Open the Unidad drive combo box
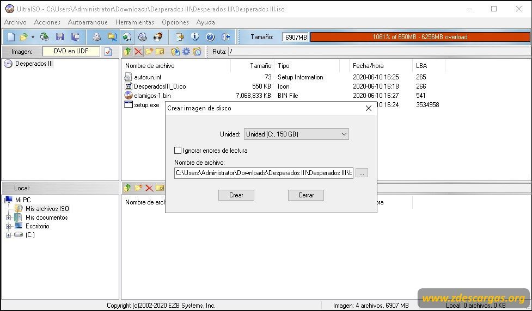 (x=296, y=134)
